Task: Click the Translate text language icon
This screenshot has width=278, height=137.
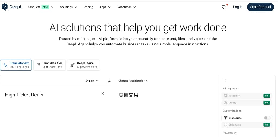Action: 5,65
